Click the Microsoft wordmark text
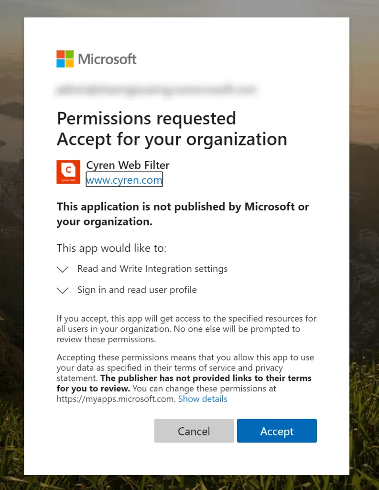Screen dimensions: 379x490 [x=108, y=59]
